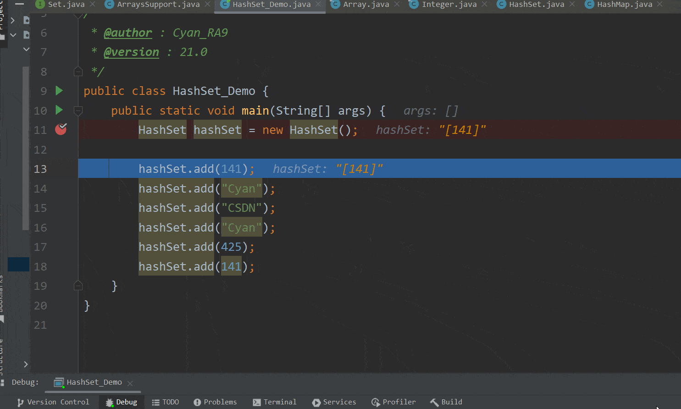681x409 pixels.
Task: Open the Array.java editor tab
Action: tap(366, 5)
